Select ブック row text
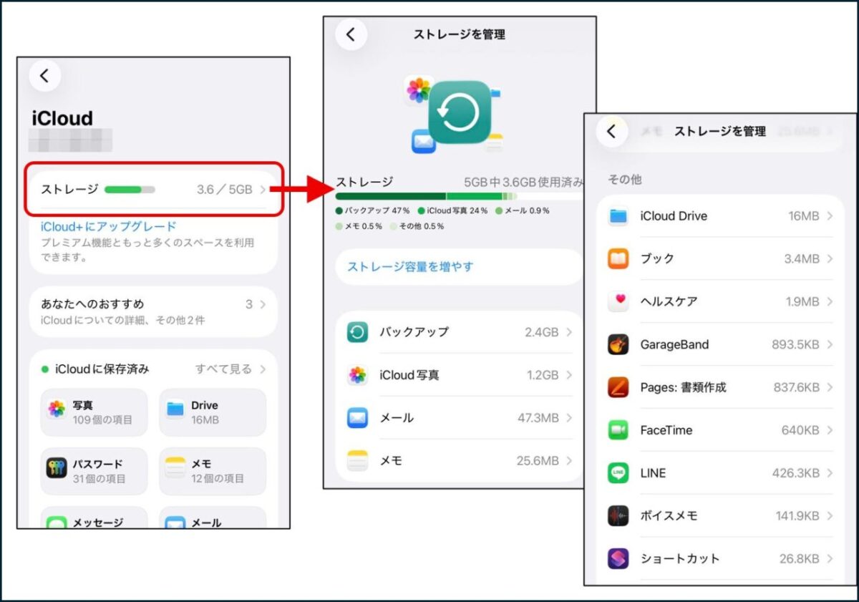 (657, 258)
